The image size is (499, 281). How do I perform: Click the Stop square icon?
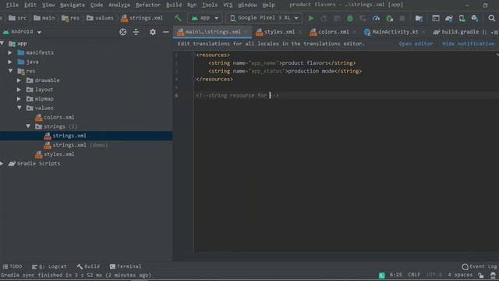click(x=402, y=18)
